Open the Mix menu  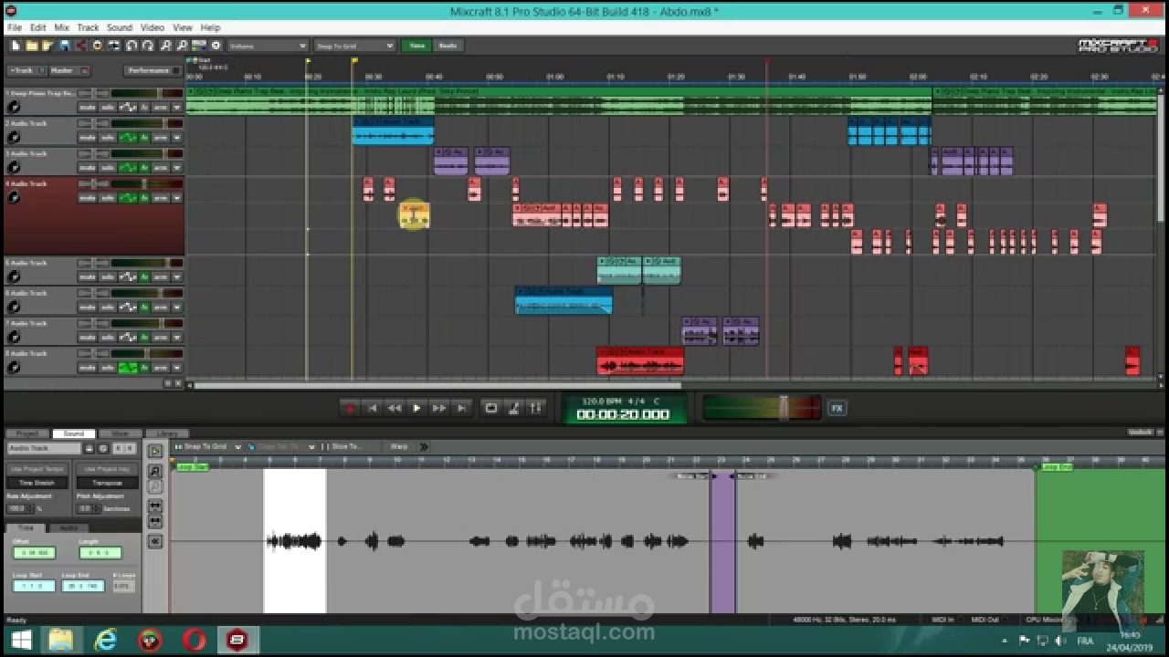point(61,28)
